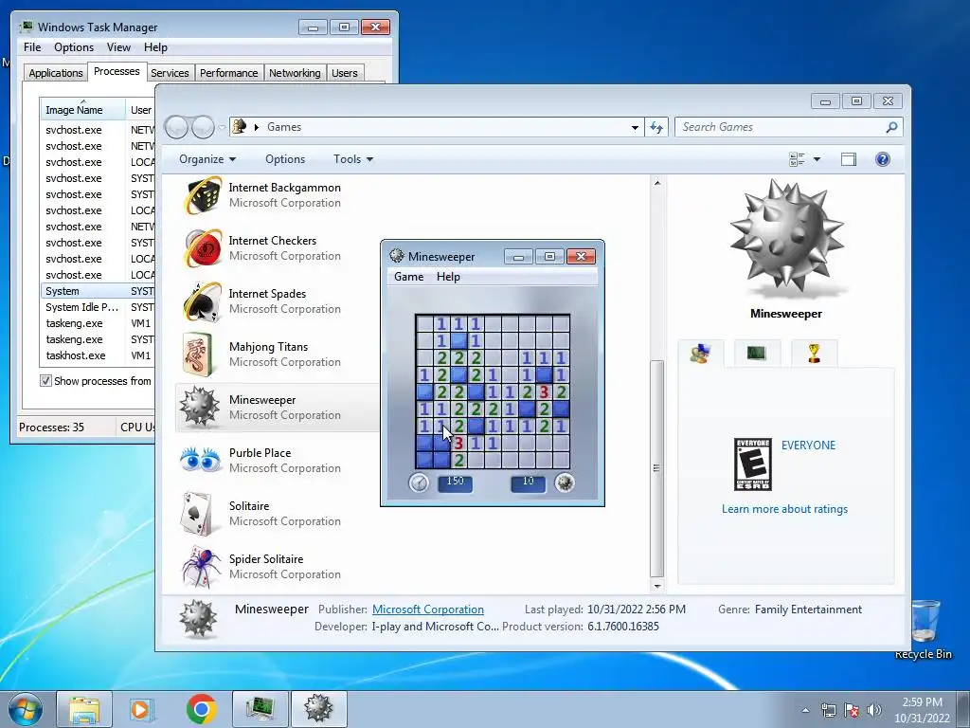This screenshot has height=728, width=970.
Task: Open the trophy statistics tab in preview pane
Action: [x=814, y=353]
